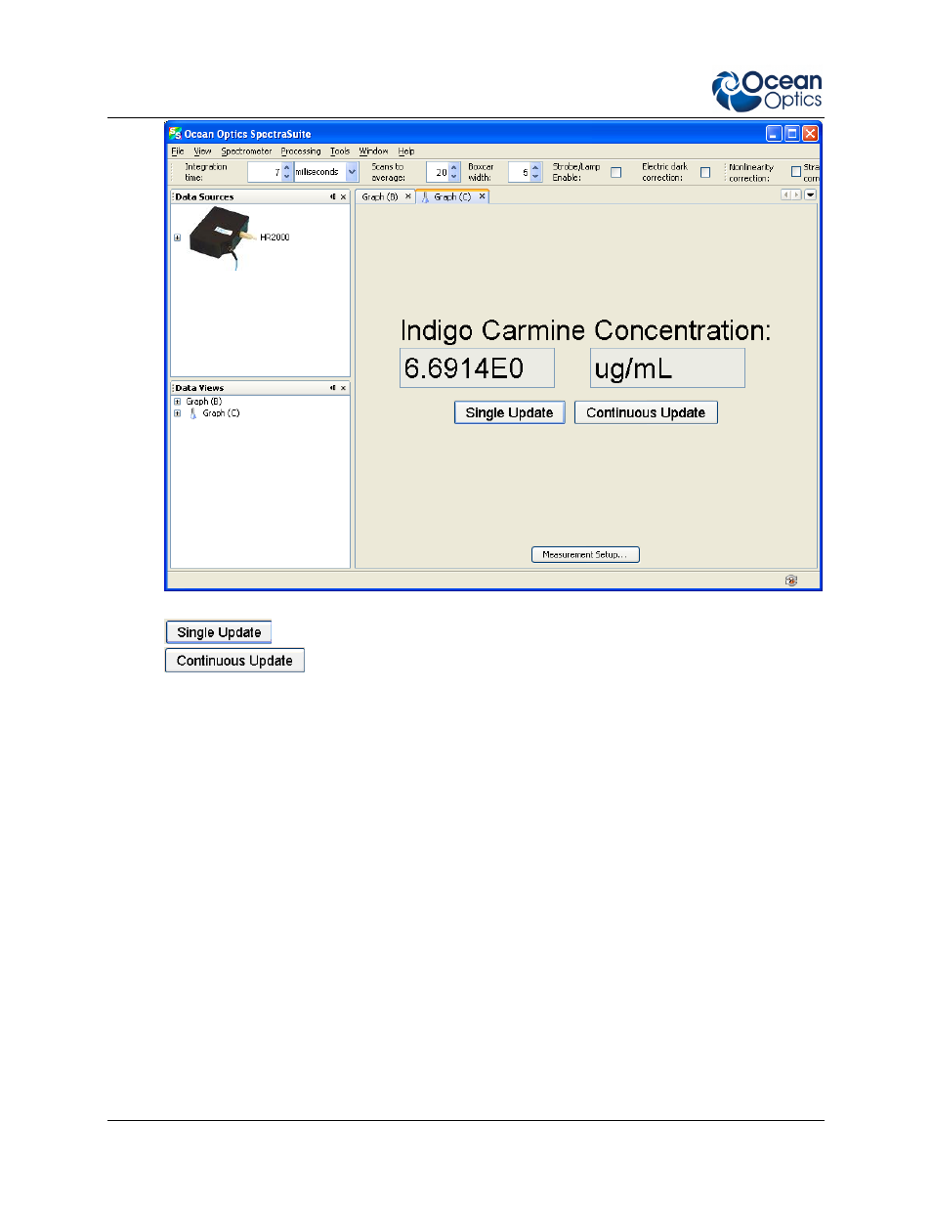This screenshot has height=1207, width=932.
Task: Minimize the SpectraSuite window
Action: click(774, 133)
